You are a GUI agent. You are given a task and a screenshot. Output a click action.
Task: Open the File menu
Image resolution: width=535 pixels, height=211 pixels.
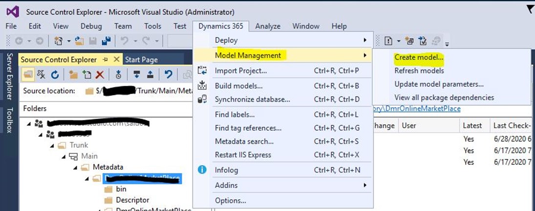click(11, 26)
